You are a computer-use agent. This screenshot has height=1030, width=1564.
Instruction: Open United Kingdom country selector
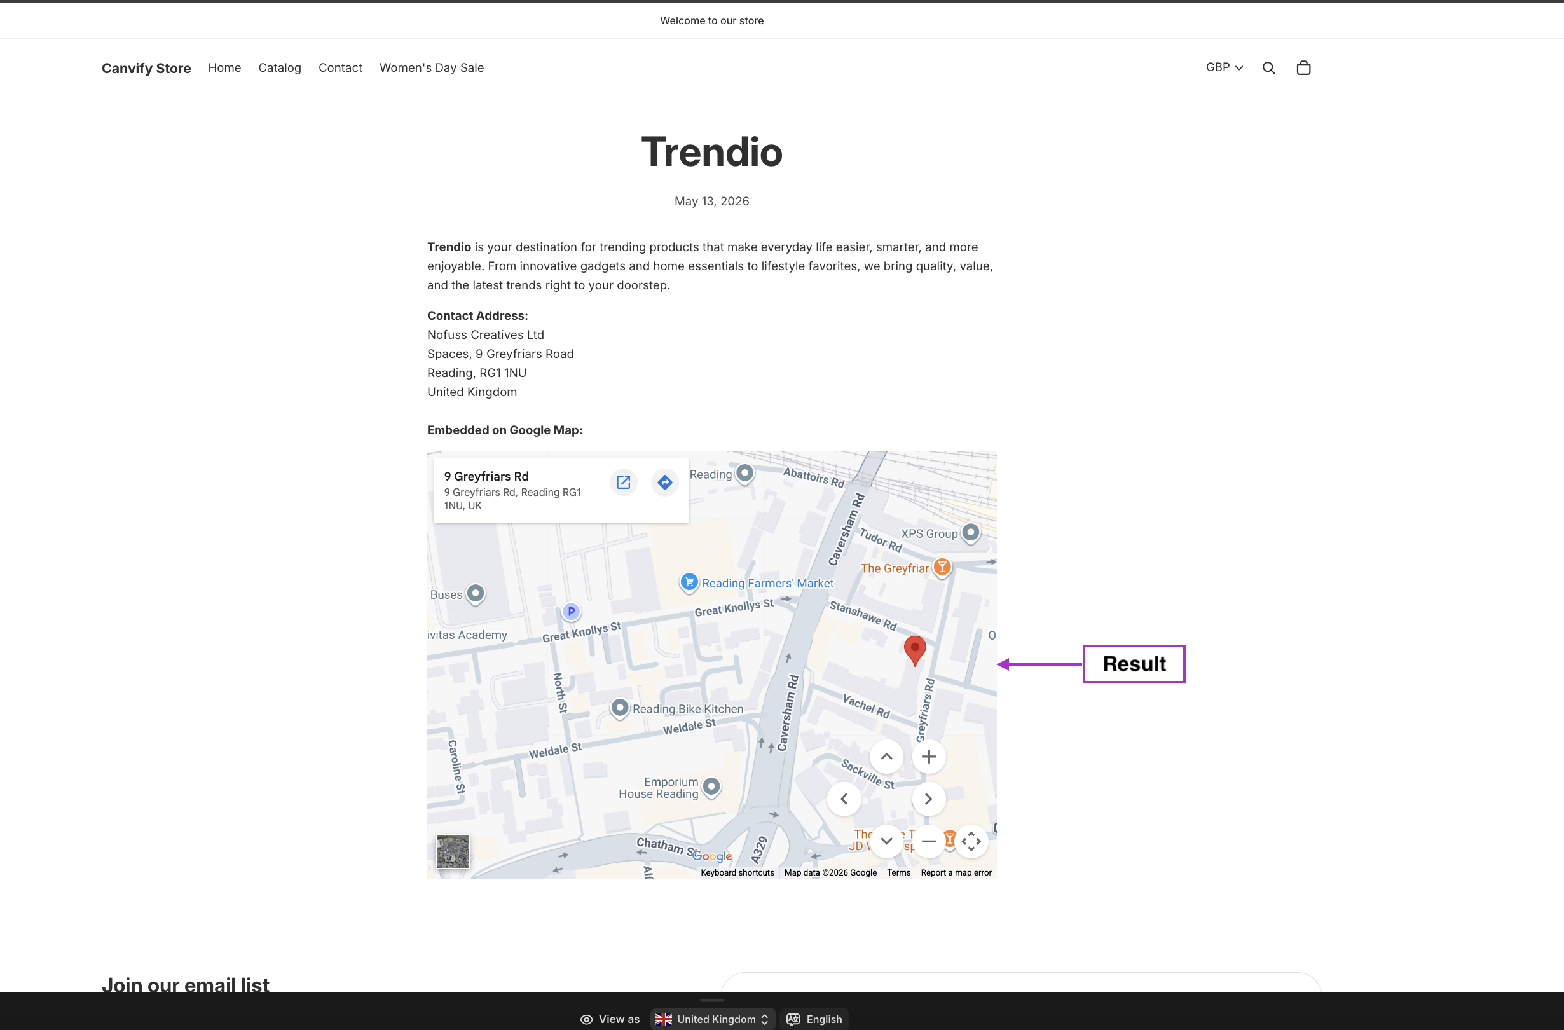[x=712, y=1019]
